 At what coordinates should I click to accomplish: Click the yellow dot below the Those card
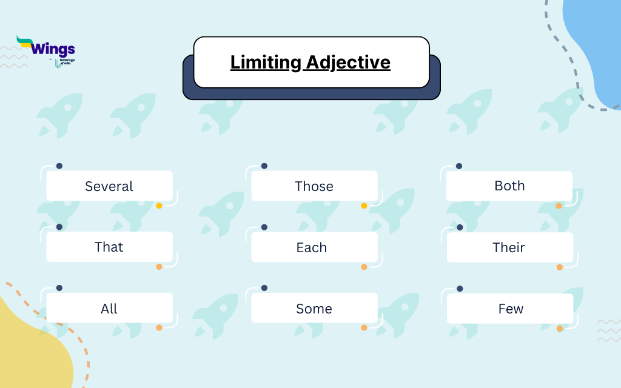364,206
